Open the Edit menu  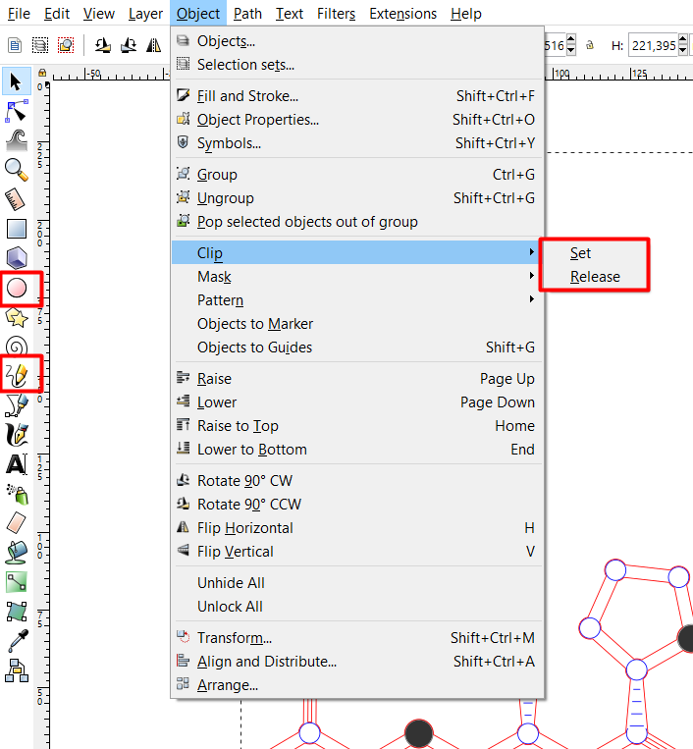pyautogui.click(x=57, y=14)
